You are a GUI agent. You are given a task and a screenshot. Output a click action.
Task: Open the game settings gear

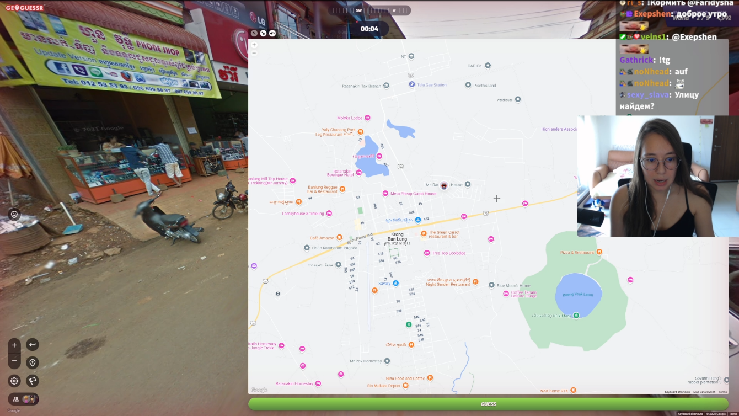click(14, 381)
